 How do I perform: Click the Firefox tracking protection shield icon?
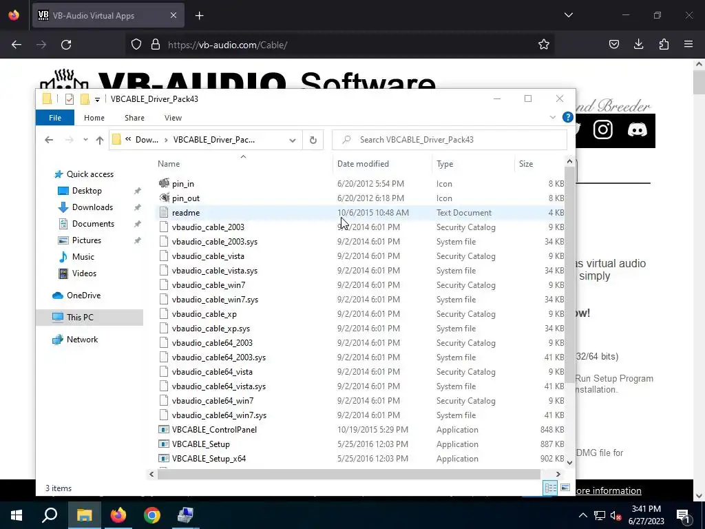[x=136, y=44]
